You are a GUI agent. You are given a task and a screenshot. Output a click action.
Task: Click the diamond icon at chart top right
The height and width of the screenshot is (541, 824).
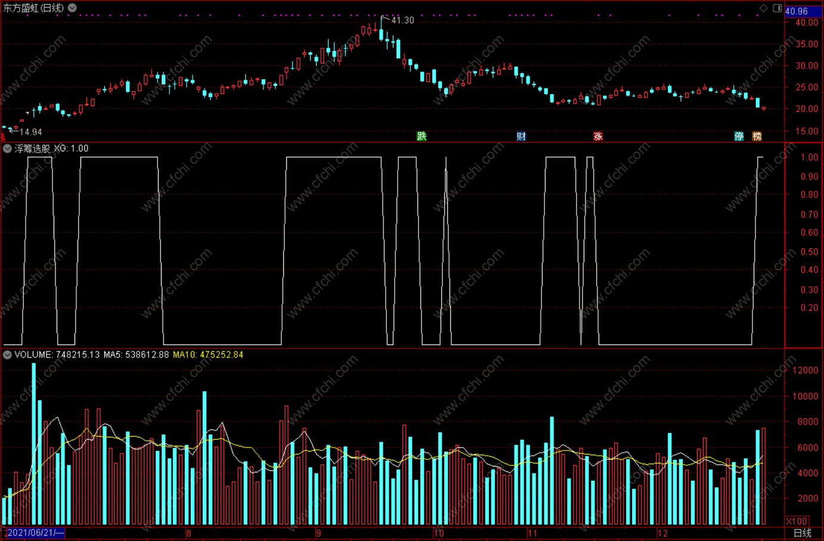(x=764, y=8)
